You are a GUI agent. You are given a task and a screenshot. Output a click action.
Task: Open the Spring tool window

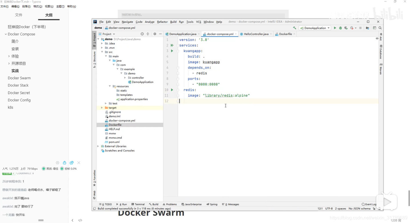tap(212, 204)
